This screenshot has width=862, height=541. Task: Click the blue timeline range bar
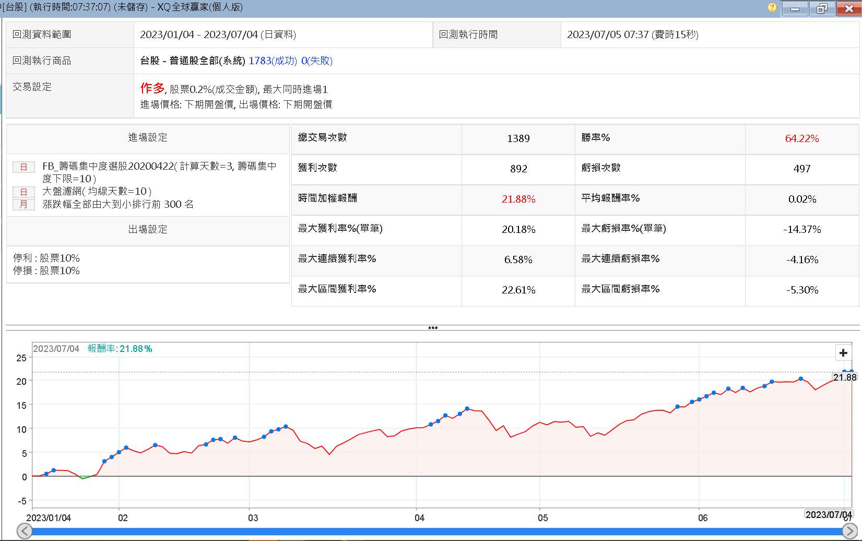(436, 532)
